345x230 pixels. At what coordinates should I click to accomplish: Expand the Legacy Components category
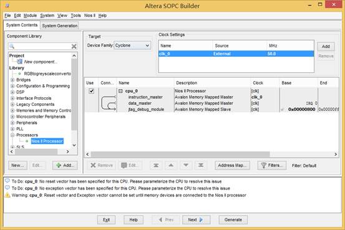pyautogui.click(x=12, y=105)
